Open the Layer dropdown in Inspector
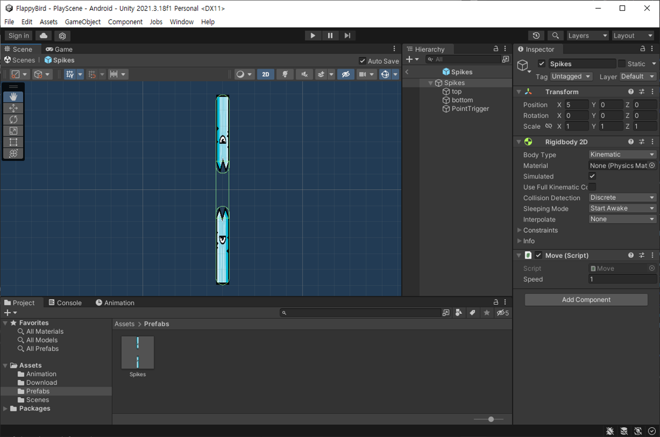Viewport: 660px width, 437px height. point(638,76)
